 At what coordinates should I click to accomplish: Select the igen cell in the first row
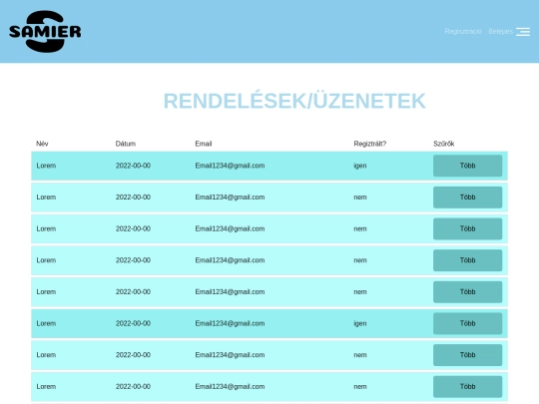click(360, 166)
